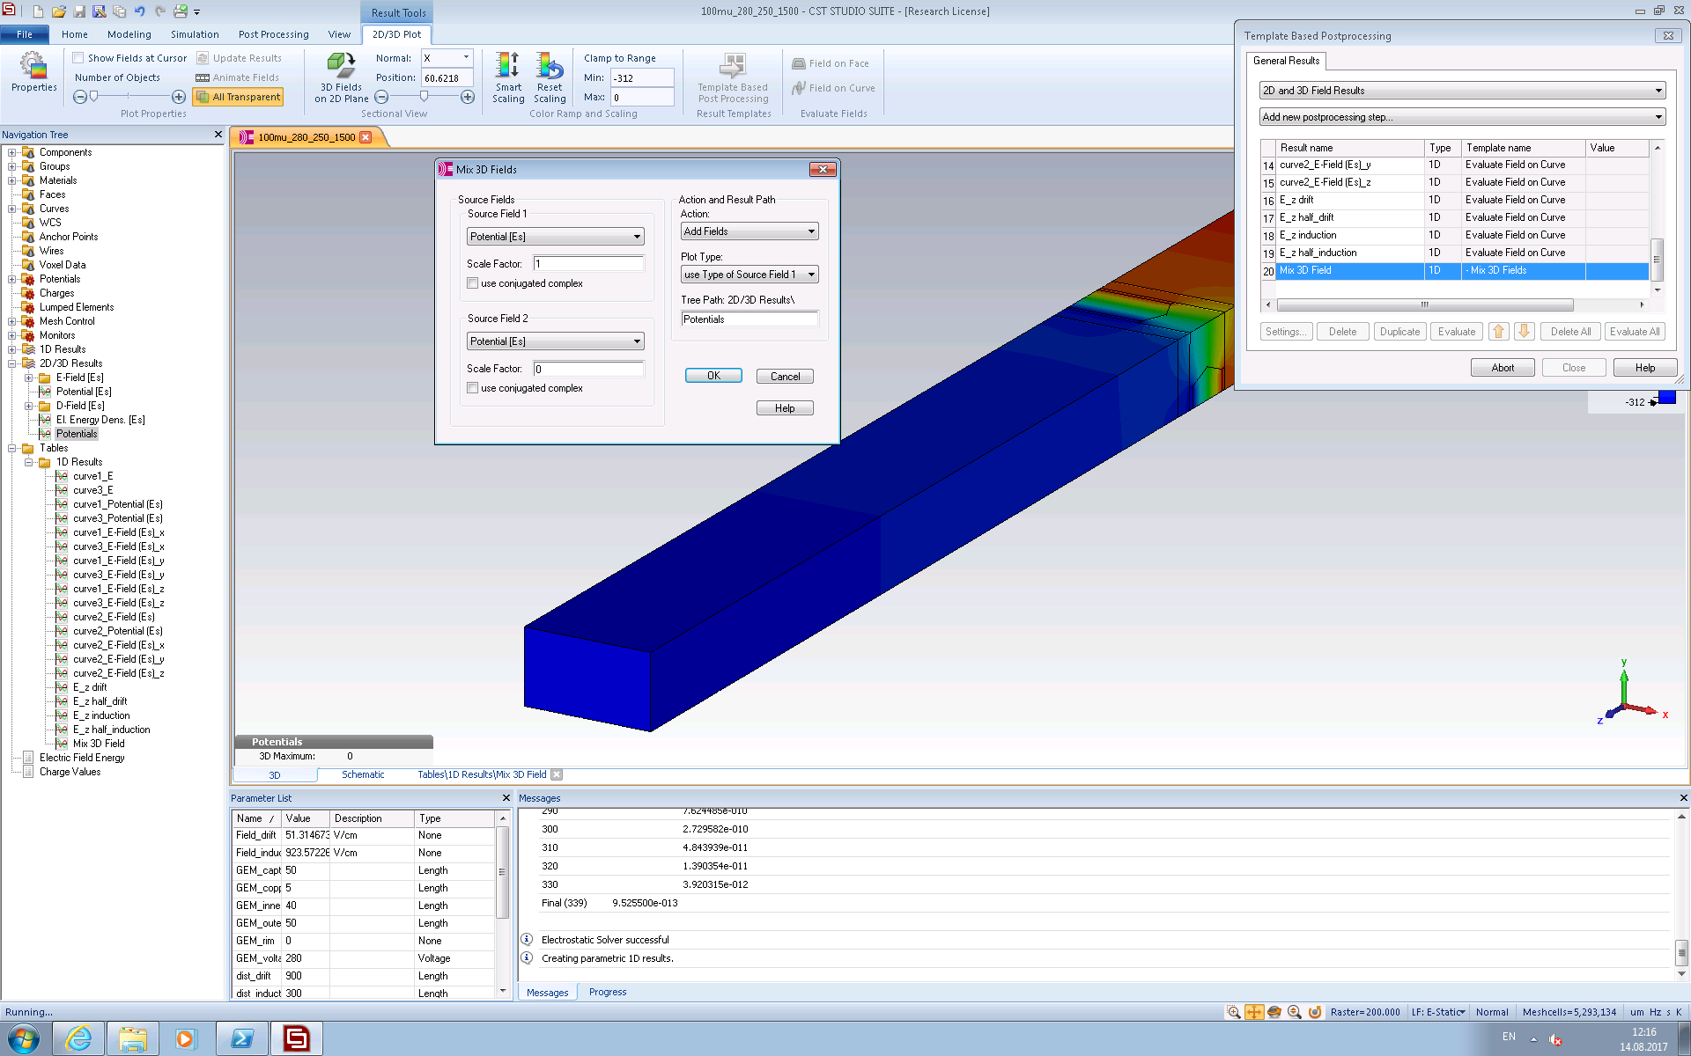Open Plot Type dropdown
Image resolution: width=1691 pixels, height=1056 pixels.
[750, 275]
